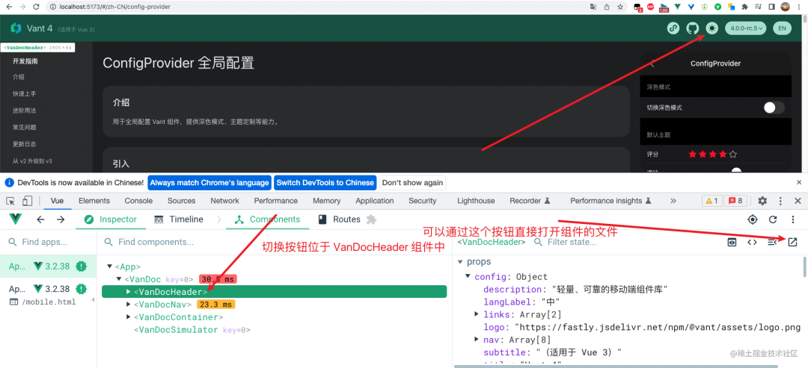Close the DevTools language infobar
This screenshot has width=808, height=368.
tap(799, 182)
